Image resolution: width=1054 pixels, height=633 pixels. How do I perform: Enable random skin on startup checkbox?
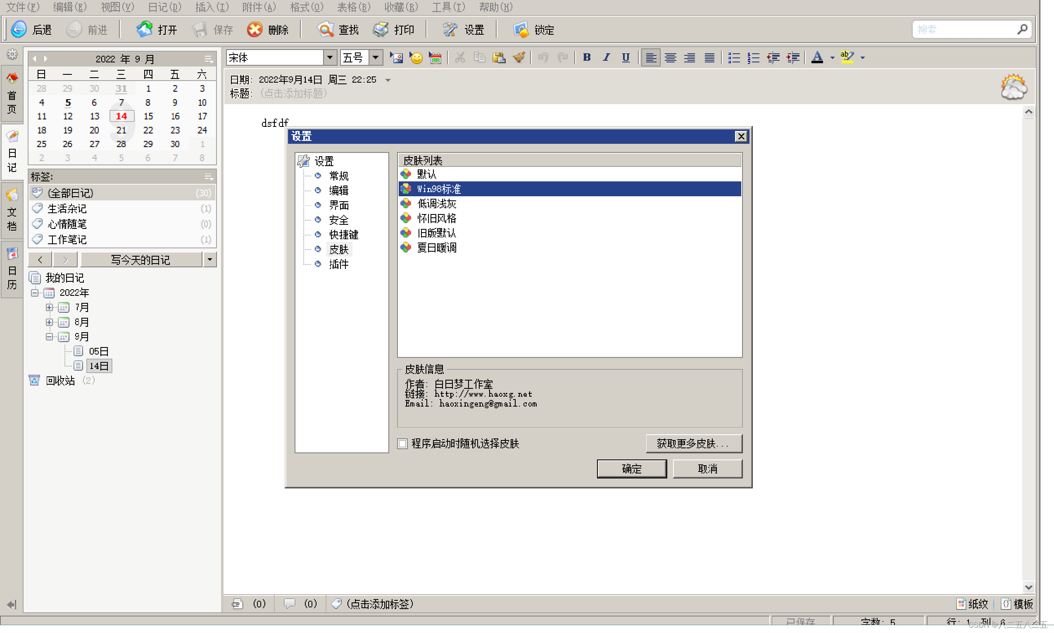402,444
